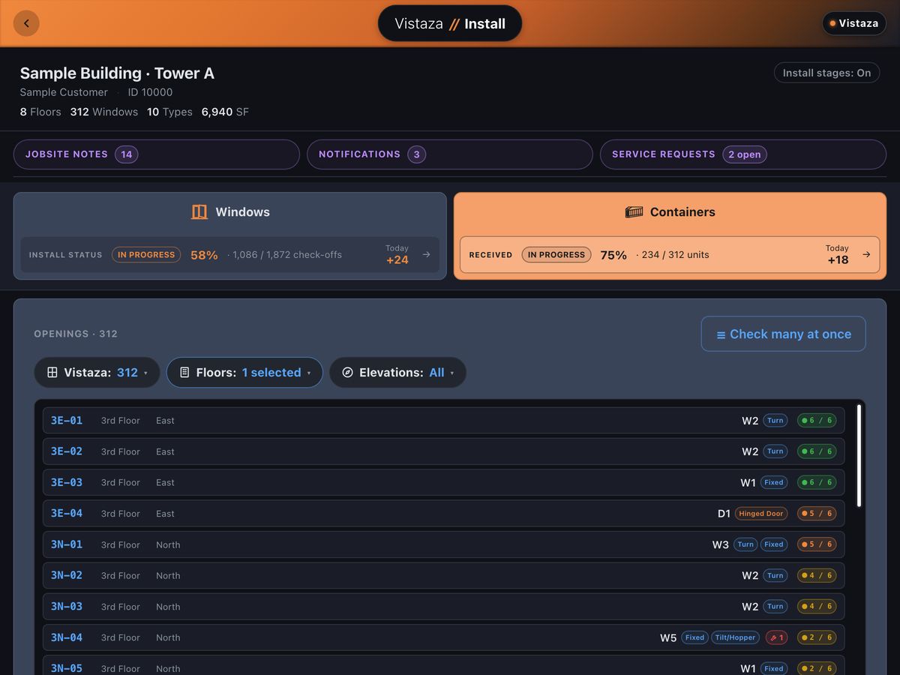Image resolution: width=900 pixels, height=675 pixels.
Task: Click the Containers card container icon
Action: coord(634,212)
